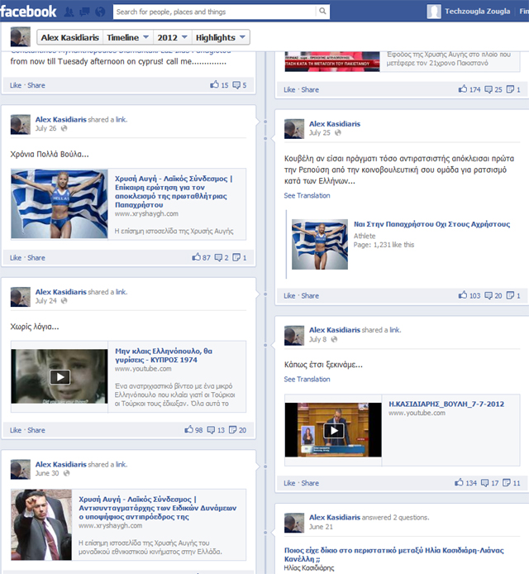Click the Facebook logo to go home
The height and width of the screenshot is (574, 529).
29,11
